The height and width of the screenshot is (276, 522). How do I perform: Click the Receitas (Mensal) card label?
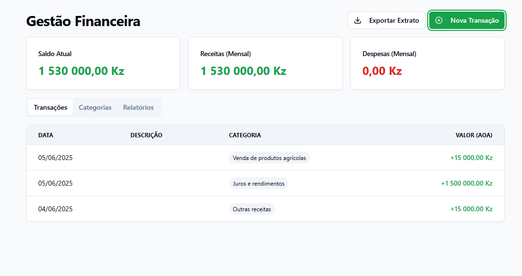tap(225, 54)
